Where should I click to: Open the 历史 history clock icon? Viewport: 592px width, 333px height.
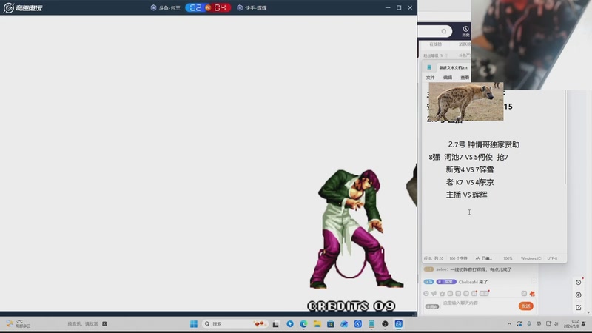pos(465,31)
